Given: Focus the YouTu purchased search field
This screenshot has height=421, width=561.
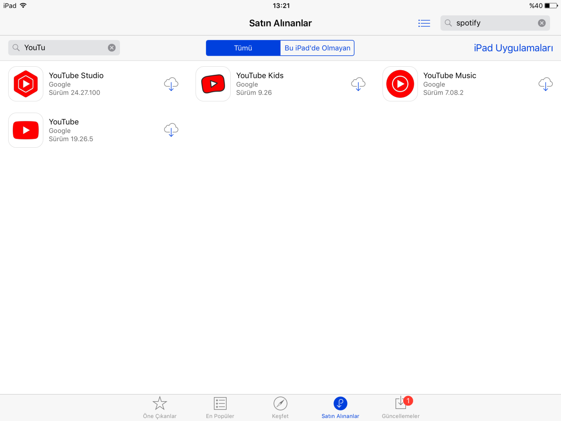Looking at the screenshot, I should [64, 48].
